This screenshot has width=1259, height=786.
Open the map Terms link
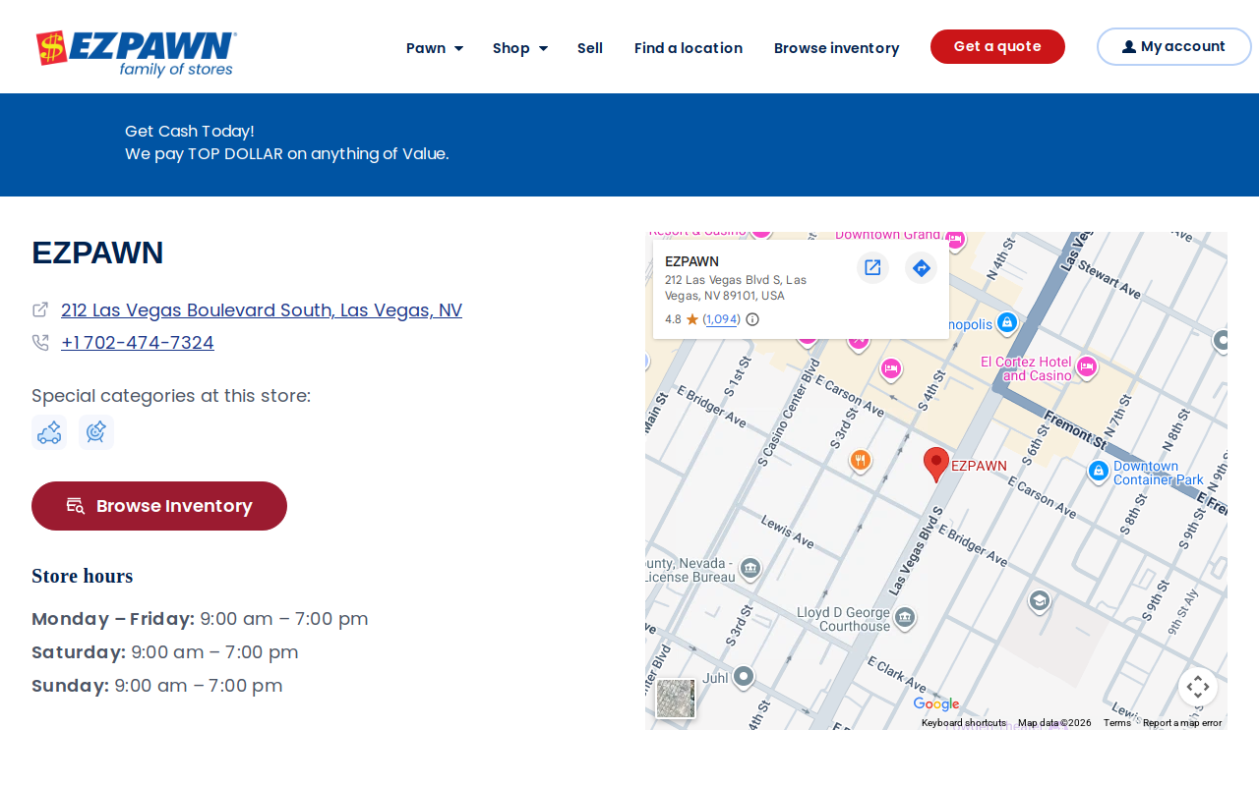coord(1117,723)
